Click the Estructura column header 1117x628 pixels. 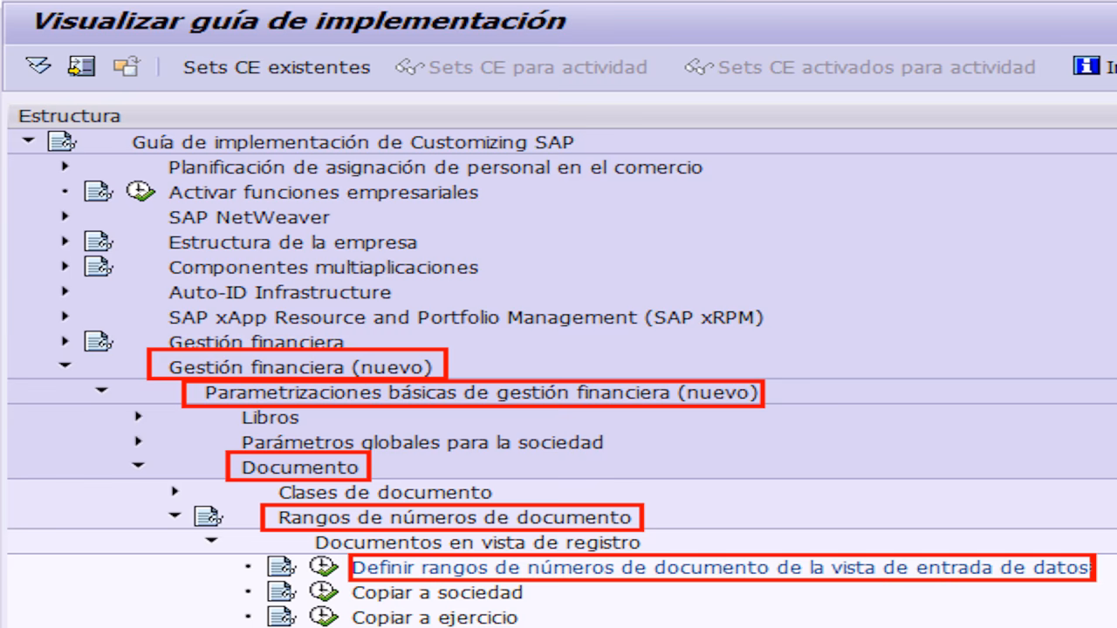click(x=70, y=116)
